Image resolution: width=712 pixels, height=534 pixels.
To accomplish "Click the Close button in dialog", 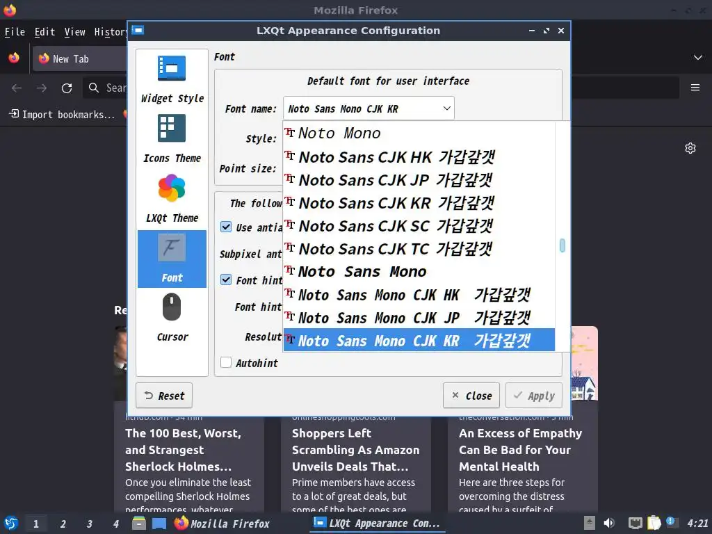I will tap(471, 396).
